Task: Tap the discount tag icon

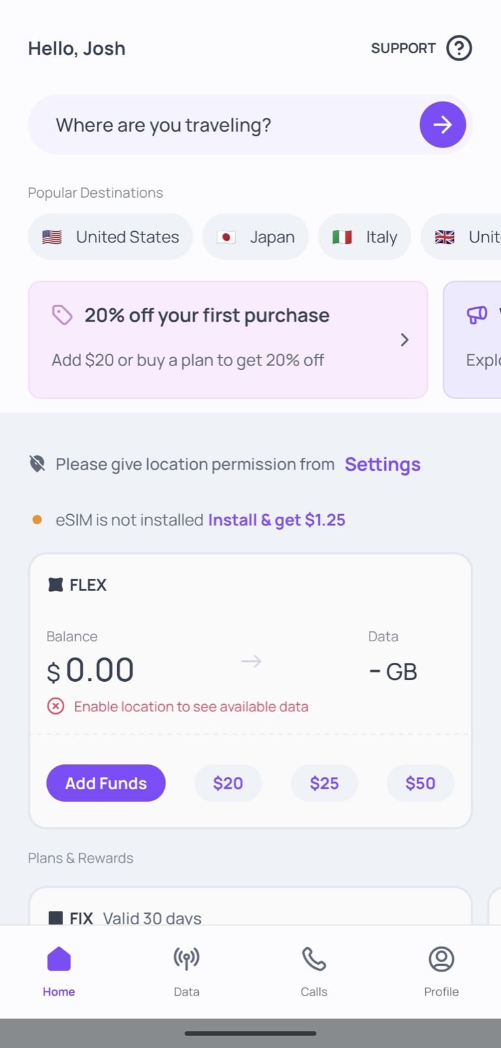Action: click(62, 315)
